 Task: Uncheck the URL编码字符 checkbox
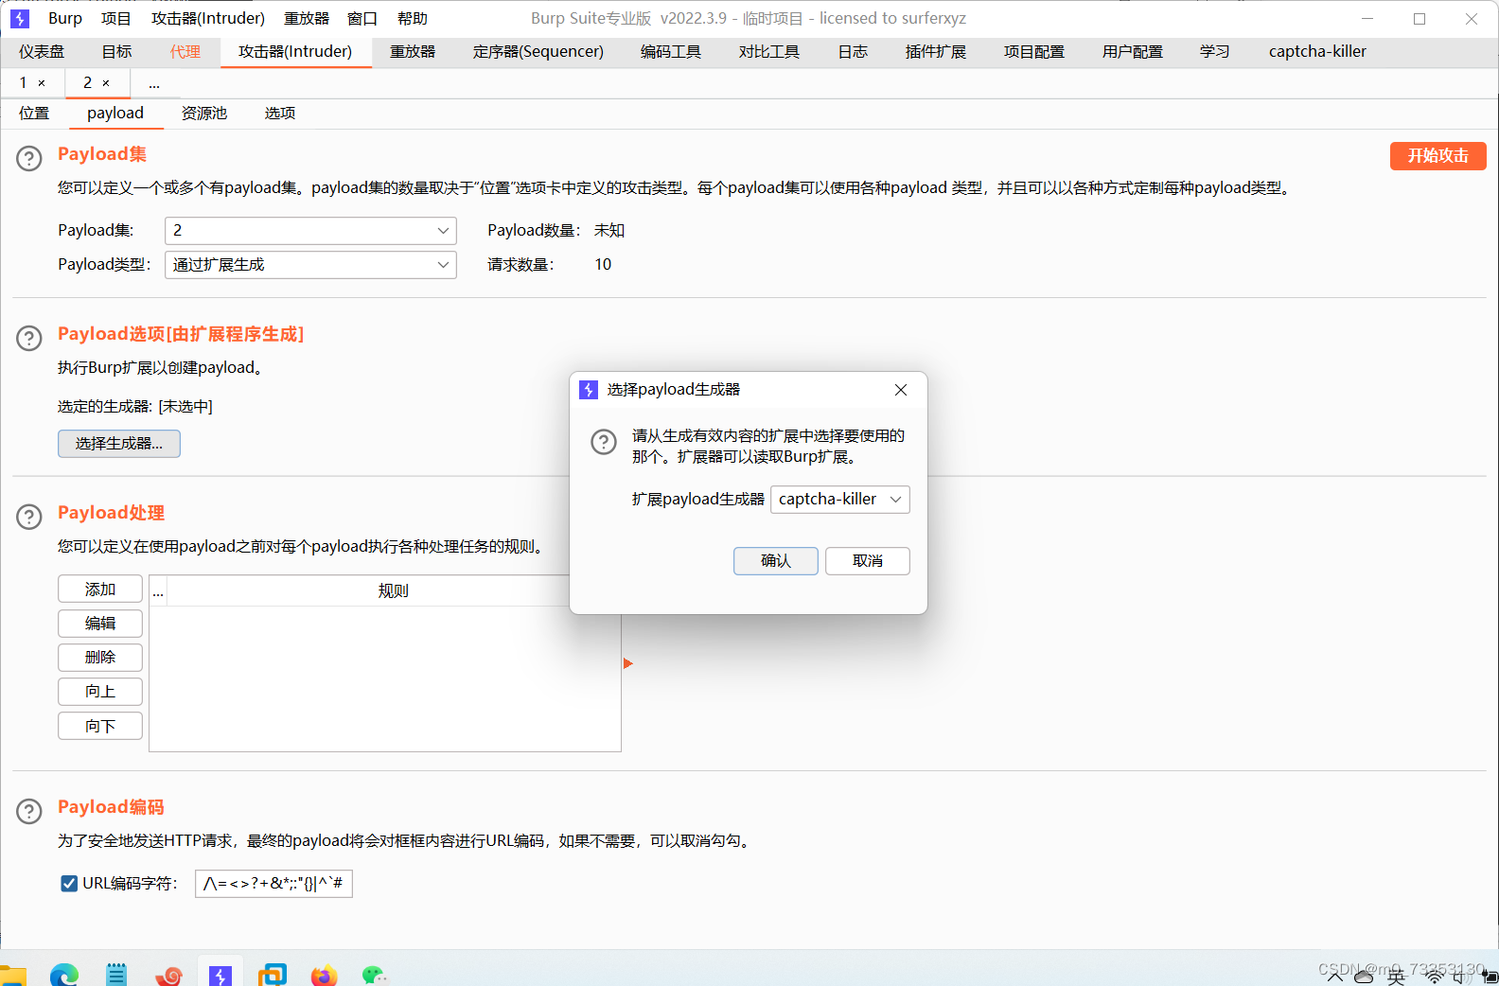[69, 884]
